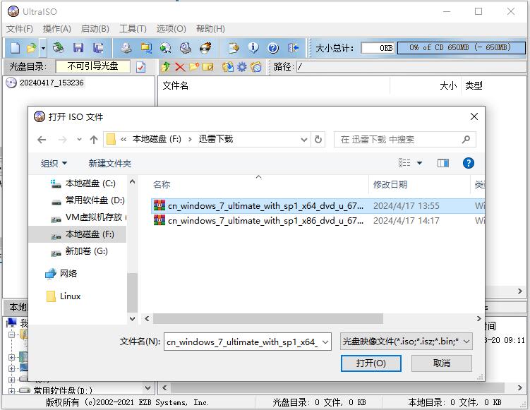Image resolution: width=530 pixels, height=410 pixels.
Task: Expand the address bar history chevron
Action: click(x=304, y=140)
